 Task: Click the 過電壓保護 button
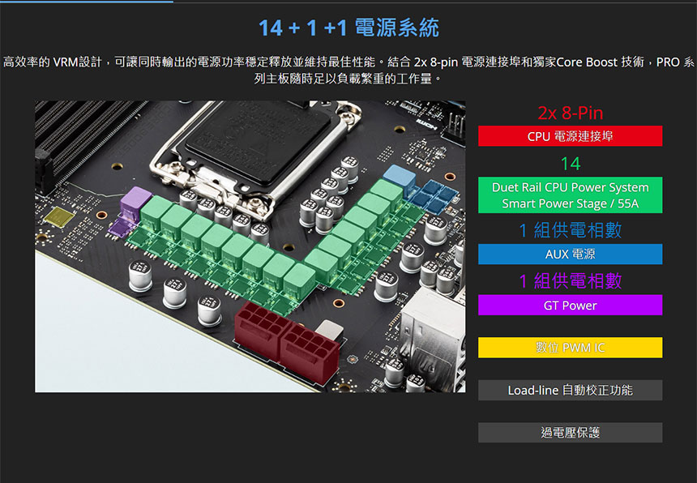(x=570, y=432)
